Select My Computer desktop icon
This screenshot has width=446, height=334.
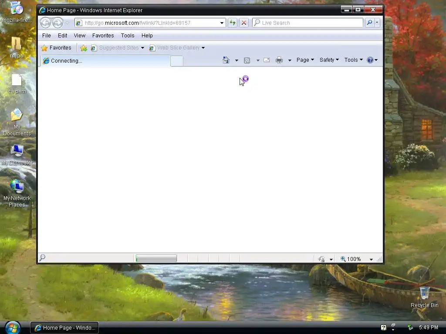(x=17, y=155)
